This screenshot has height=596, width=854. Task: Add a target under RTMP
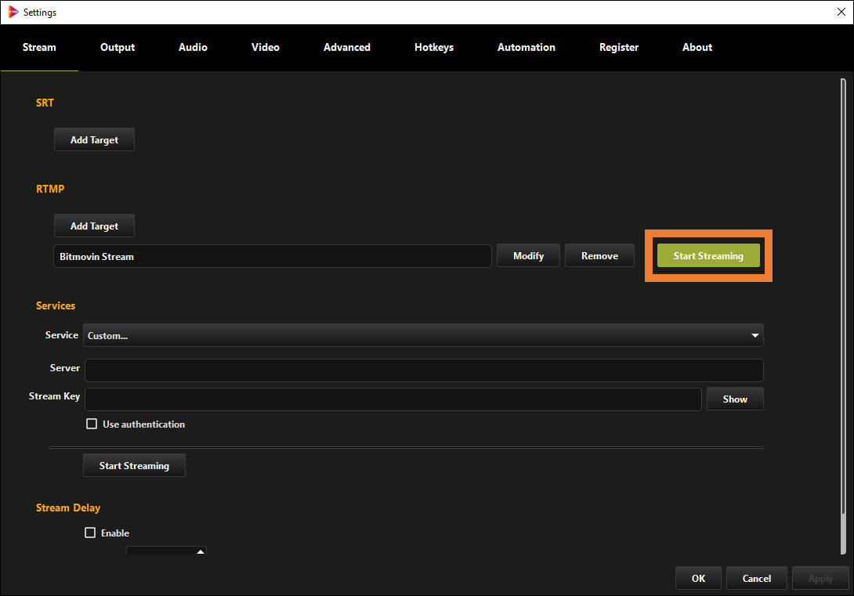pos(94,226)
